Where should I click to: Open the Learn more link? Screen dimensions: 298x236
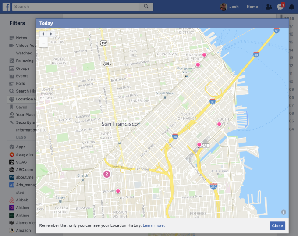pos(153,225)
